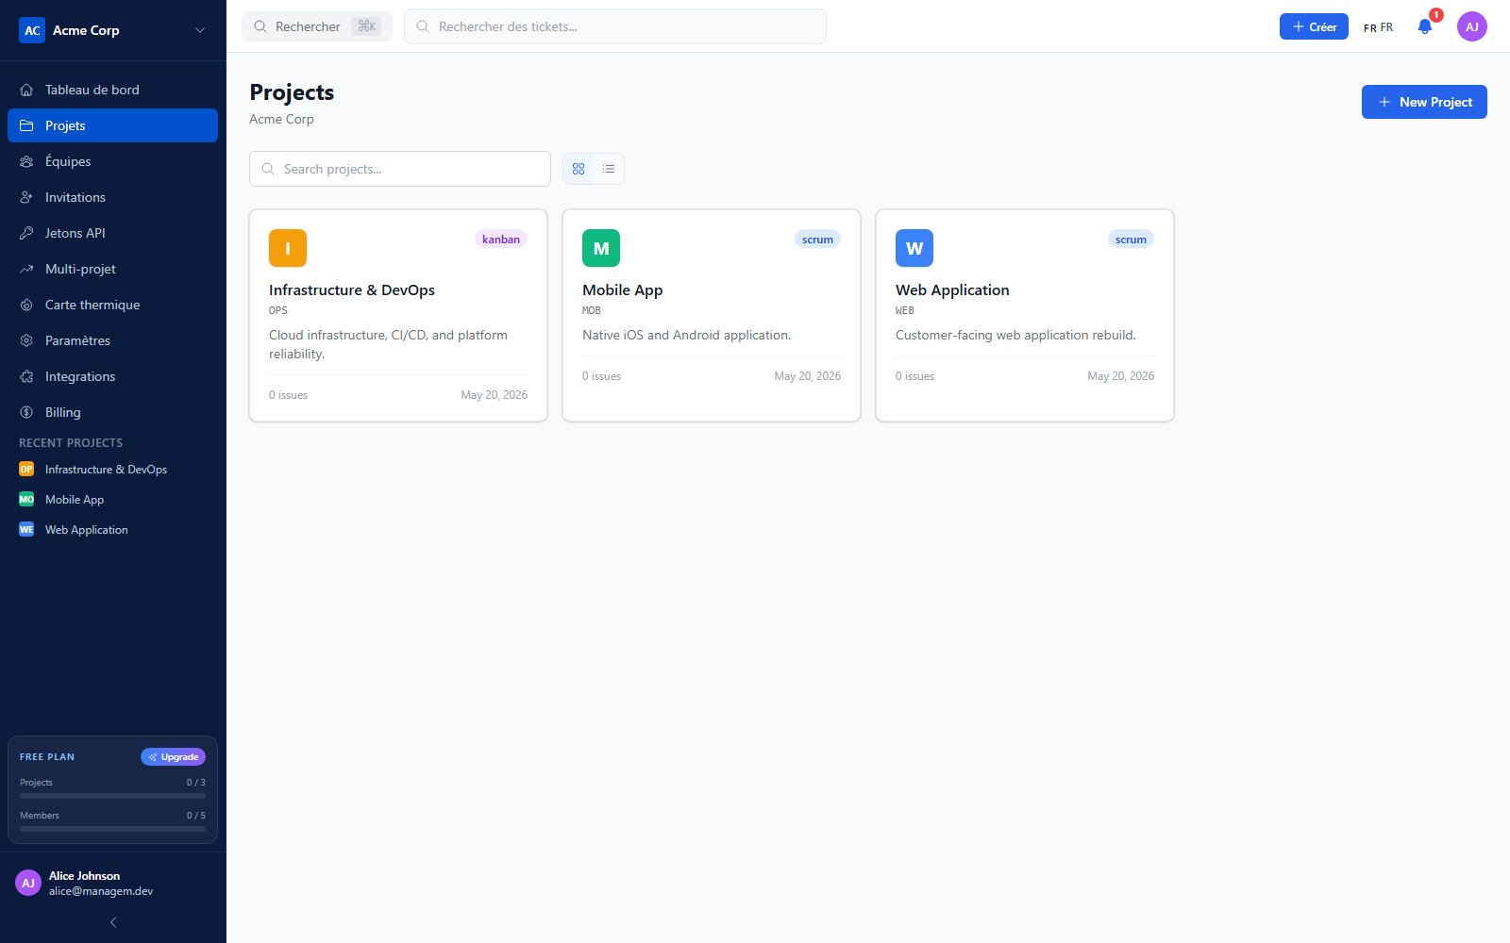Open the orange Infrastructure & DevOps project icon
Viewport: 1510px width, 943px height.
[288, 248]
